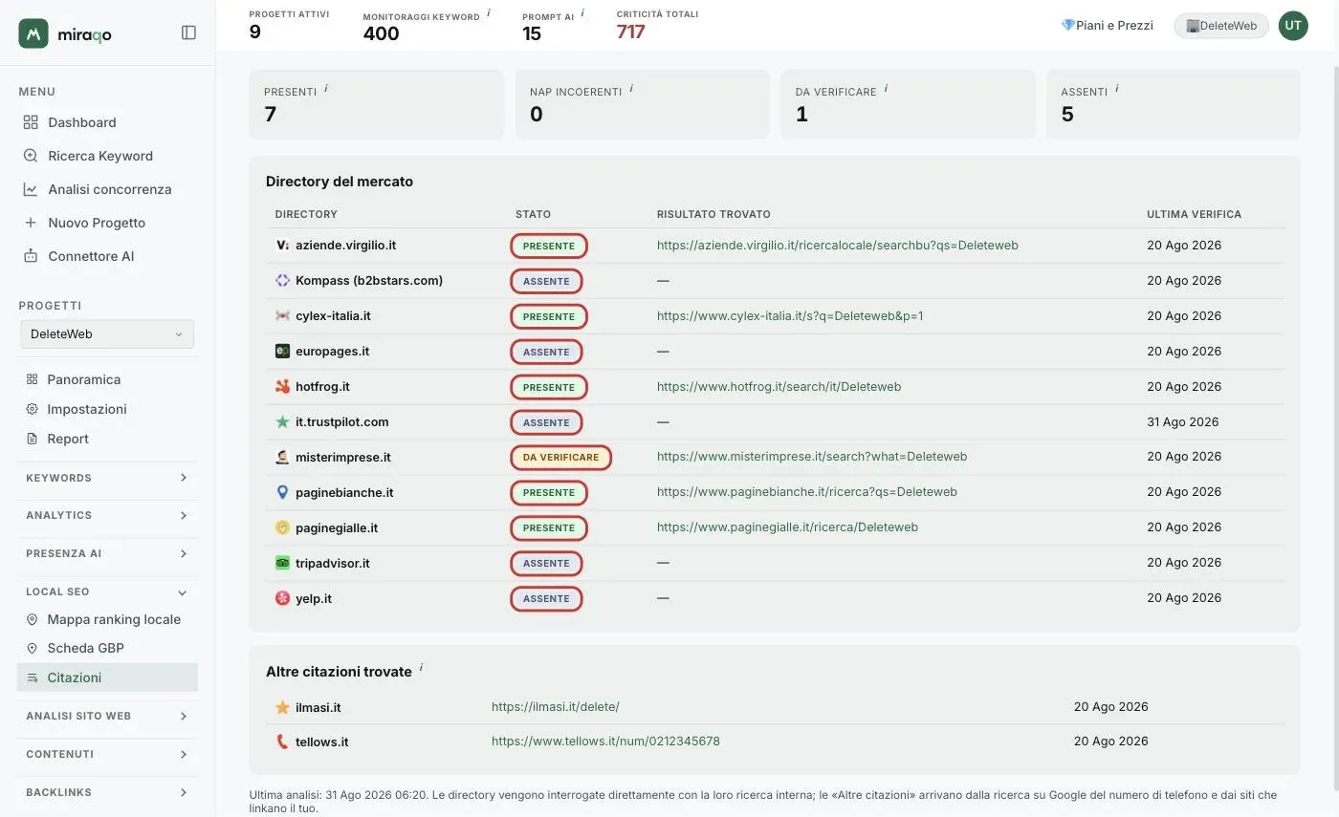Open the Piani e Prezzi link
Image resolution: width=1339 pixels, height=817 pixels.
click(1107, 26)
